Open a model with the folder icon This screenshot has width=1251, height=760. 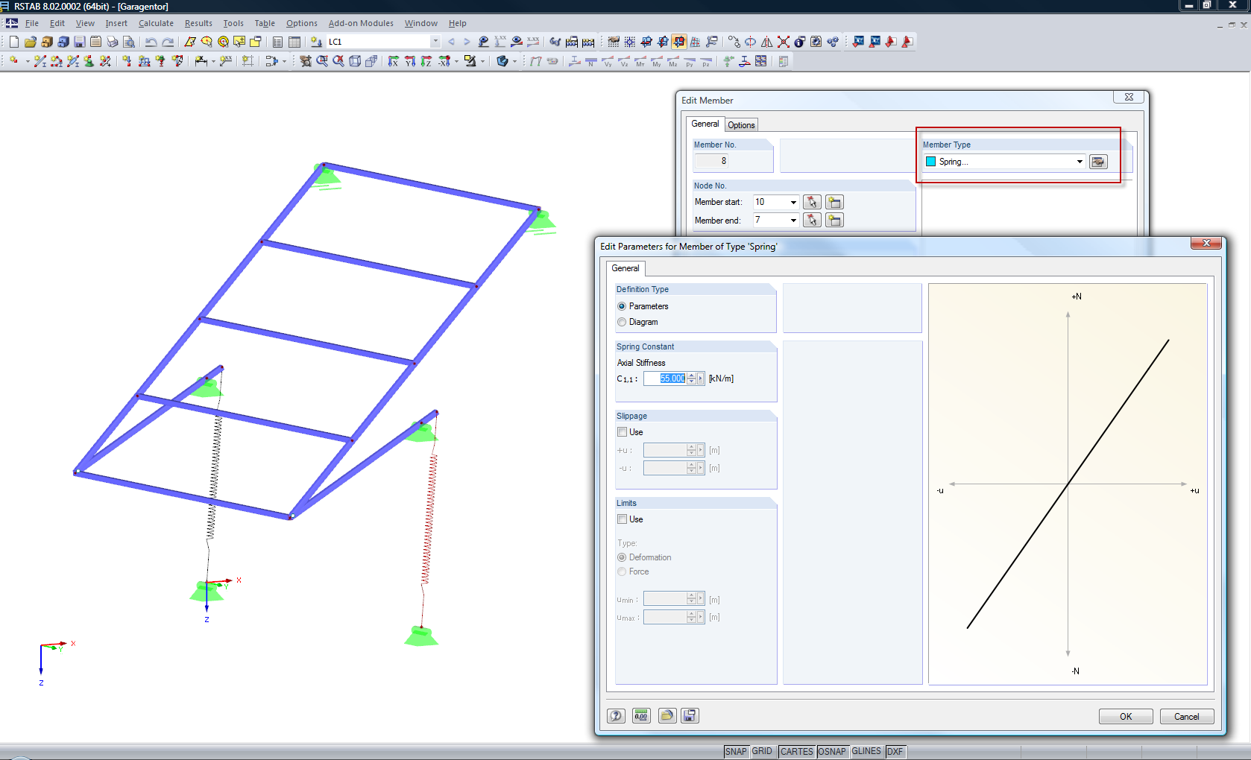tap(30, 42)
